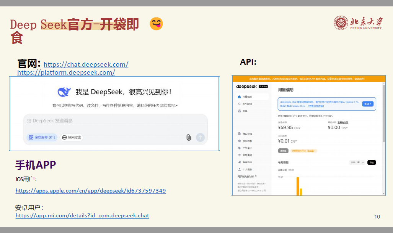Image resolution: width=393 pixels, height=233 pixels.
Task: Open the apps.apple.com DeepSeek iOS link
Action: pyautogui.click(x=91, y=191)
